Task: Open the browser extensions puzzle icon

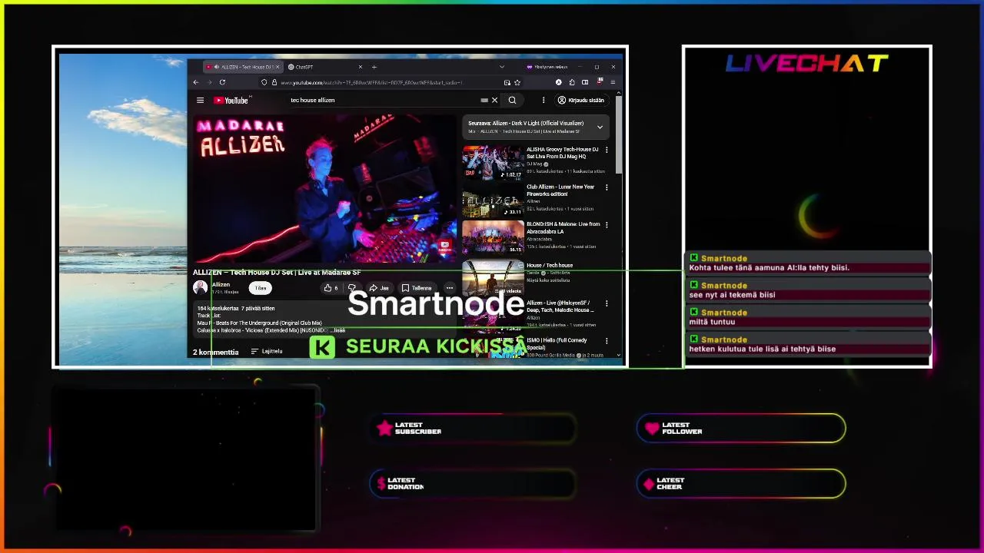Action: (x=572, y=82)
